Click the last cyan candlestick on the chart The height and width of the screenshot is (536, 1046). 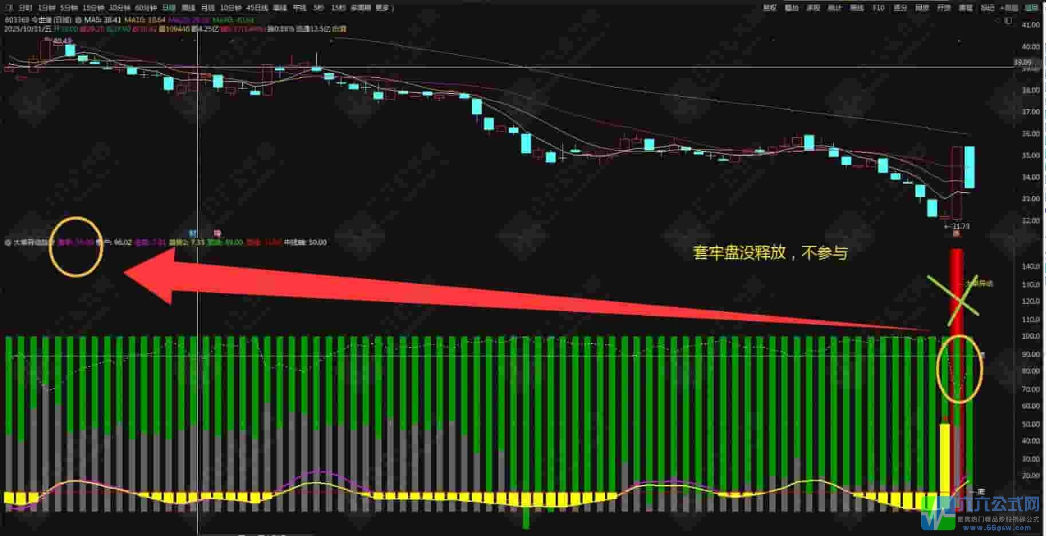coord(969,167)
